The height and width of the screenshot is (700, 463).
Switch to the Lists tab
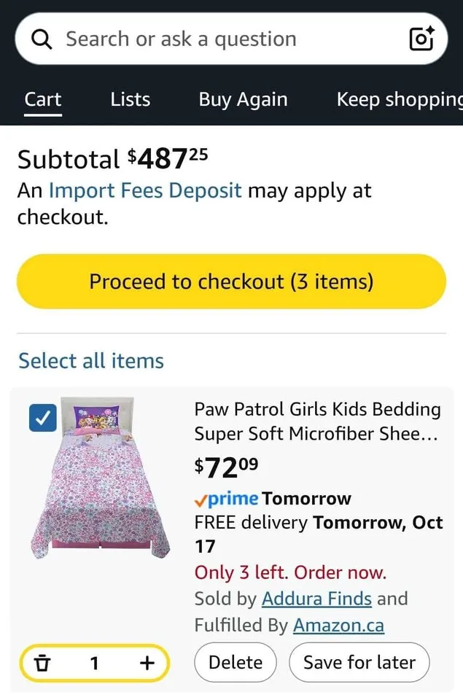click(x=130, y=99)
